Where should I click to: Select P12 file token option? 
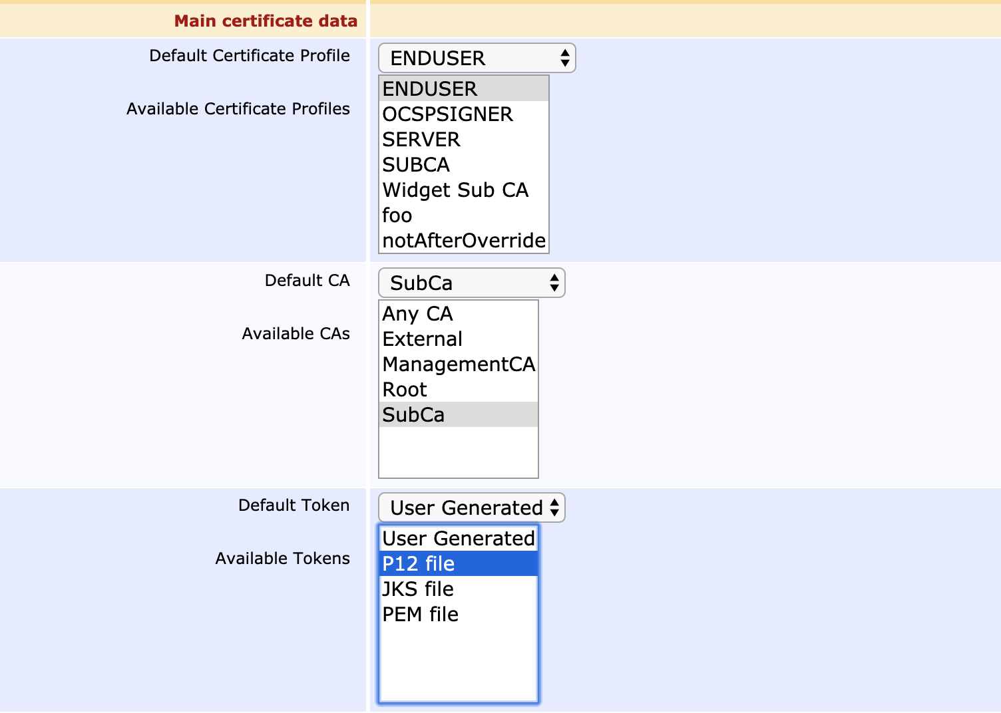point(458,564)
